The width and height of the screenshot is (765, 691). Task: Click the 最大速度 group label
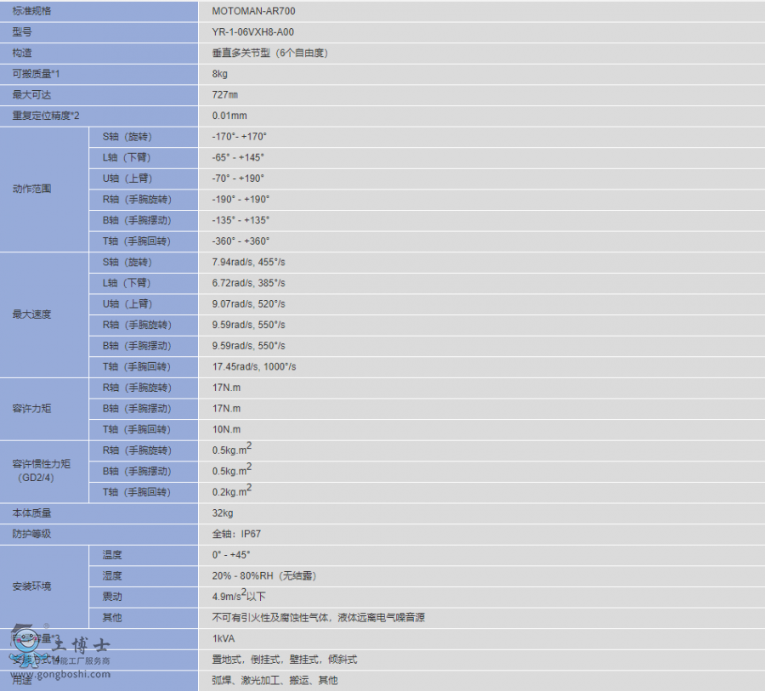(x=31, y=314)
